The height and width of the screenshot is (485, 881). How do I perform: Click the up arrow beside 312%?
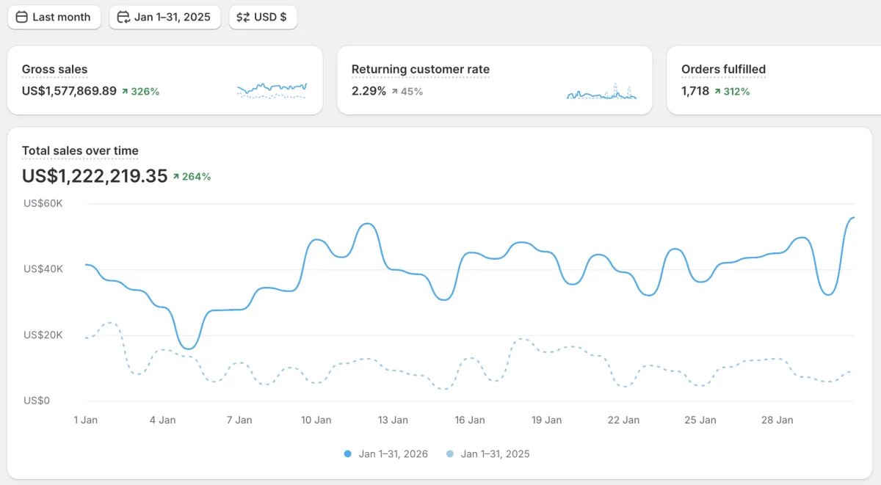(x=718, y=92)
